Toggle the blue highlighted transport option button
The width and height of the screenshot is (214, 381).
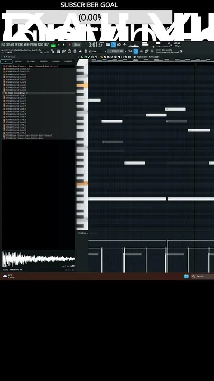point(114,44)
